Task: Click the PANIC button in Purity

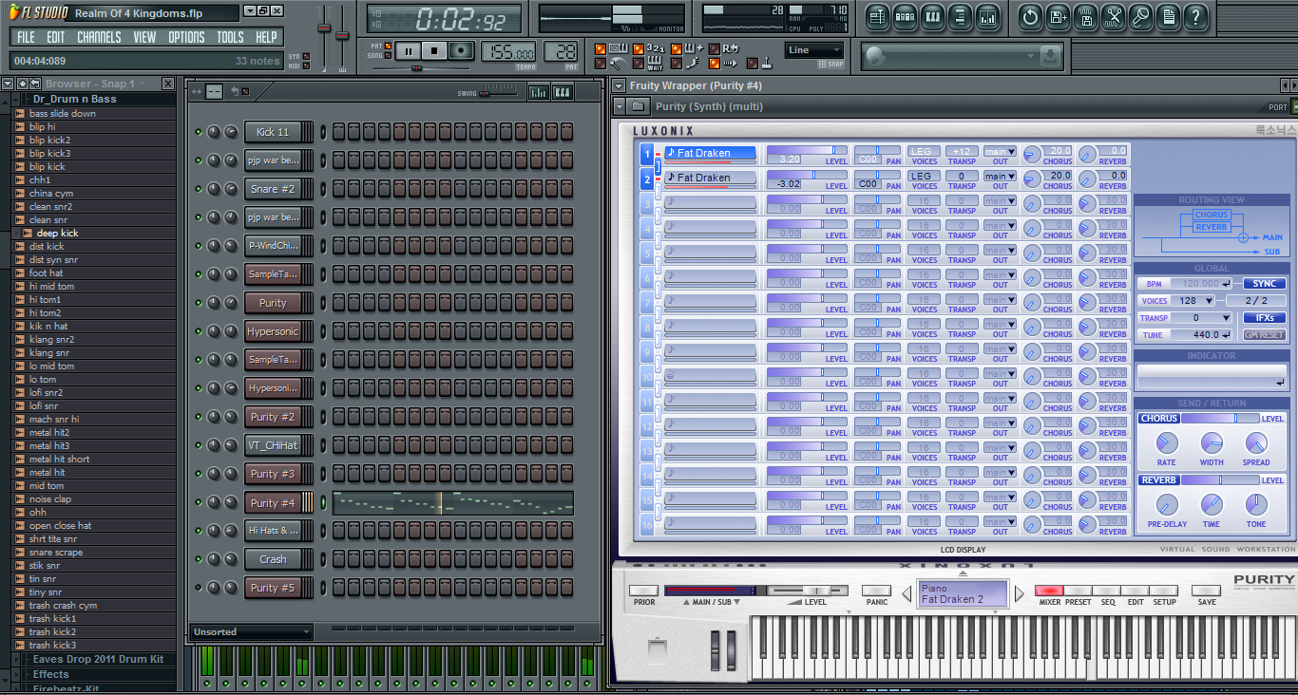Action: click(876, 592)
